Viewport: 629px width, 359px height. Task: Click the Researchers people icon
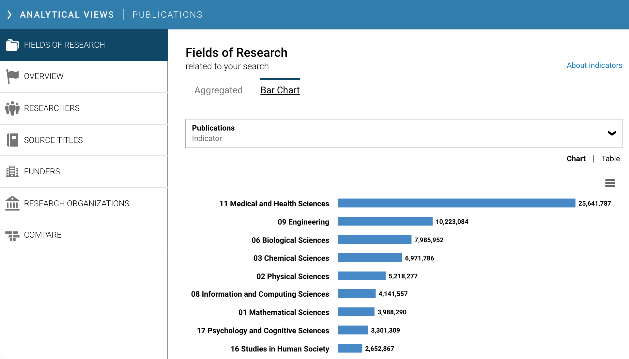pos(12,108)
